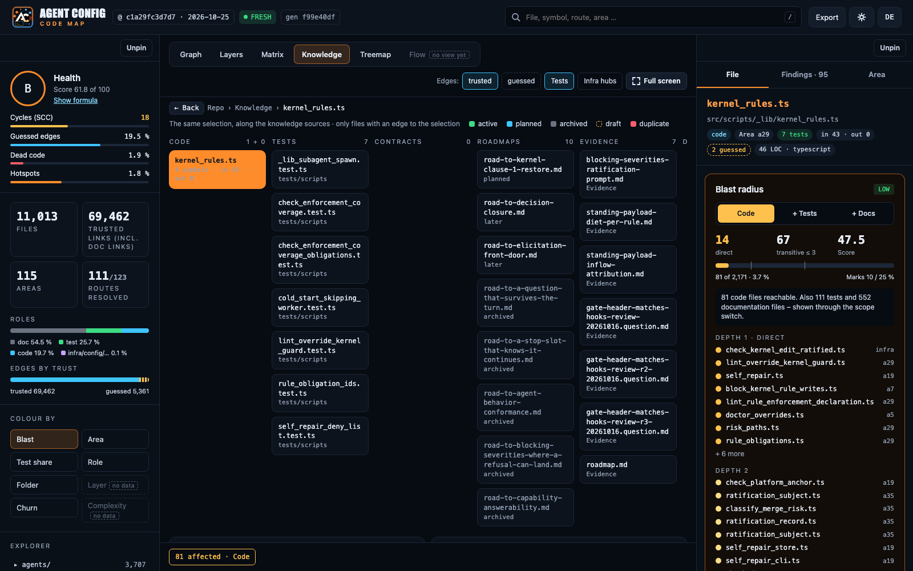Toggle the Tests edges filter

(559, 81)
